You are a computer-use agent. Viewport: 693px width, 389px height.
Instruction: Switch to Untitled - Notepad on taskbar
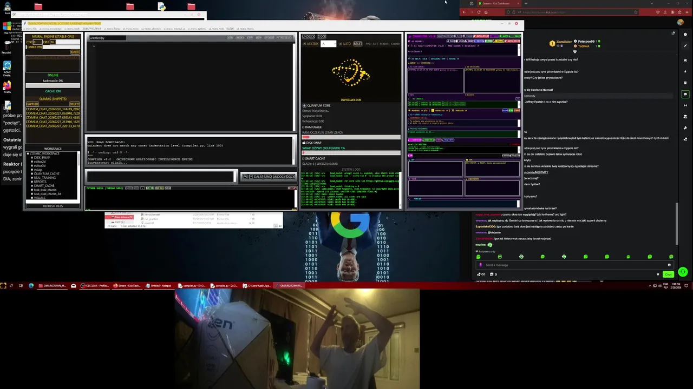(x=158, y=285)
